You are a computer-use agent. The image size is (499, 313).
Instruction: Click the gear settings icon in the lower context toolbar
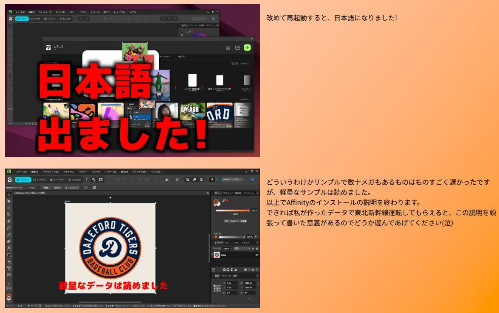click(x=95, y=188)
